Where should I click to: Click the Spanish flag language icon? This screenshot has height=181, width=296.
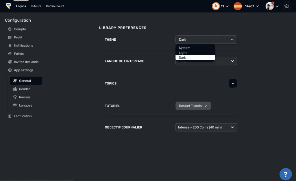(x=238, y=6)
